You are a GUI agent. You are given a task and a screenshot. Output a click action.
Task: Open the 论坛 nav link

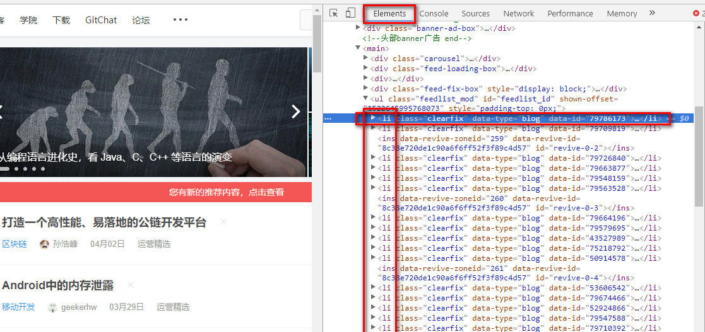141,20
